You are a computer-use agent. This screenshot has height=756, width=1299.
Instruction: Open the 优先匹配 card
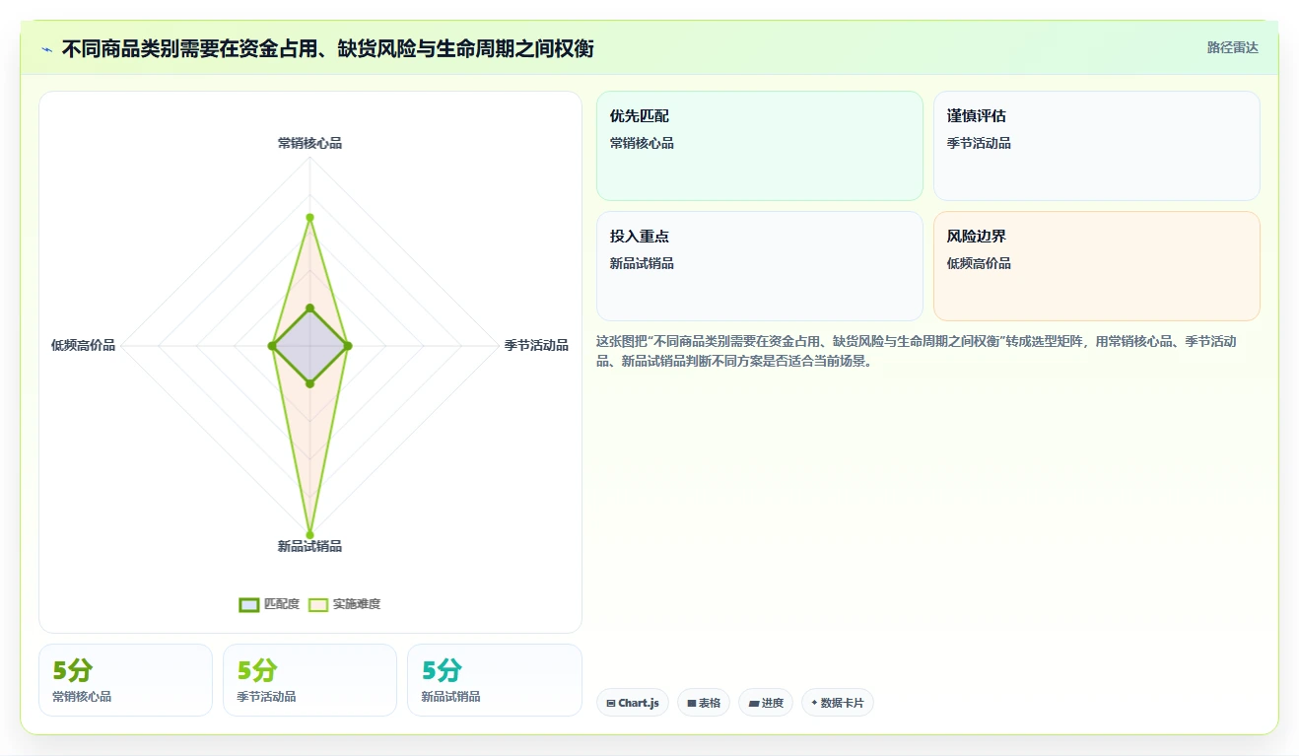click(760, 146)
